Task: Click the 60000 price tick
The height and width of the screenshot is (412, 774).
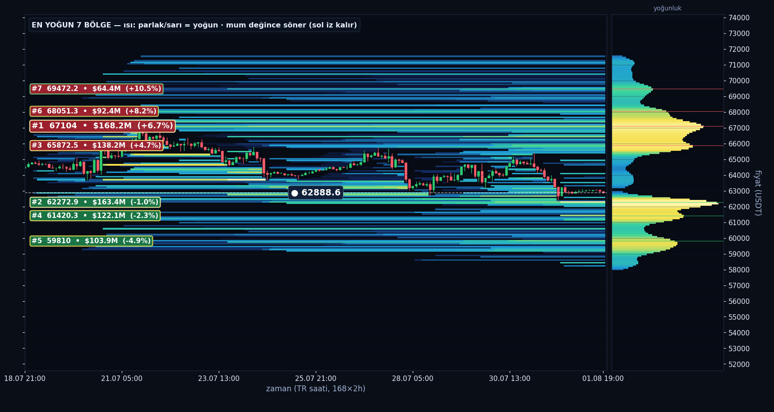Action: tap(739, 239)
